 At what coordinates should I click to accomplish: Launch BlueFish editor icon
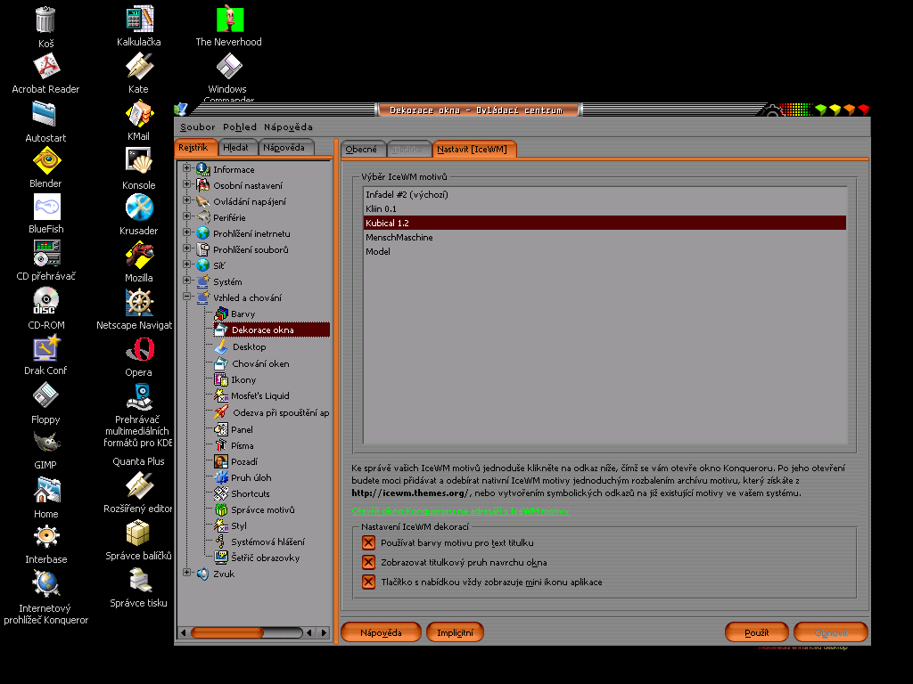pyautogui.click(x=46, y=207)
